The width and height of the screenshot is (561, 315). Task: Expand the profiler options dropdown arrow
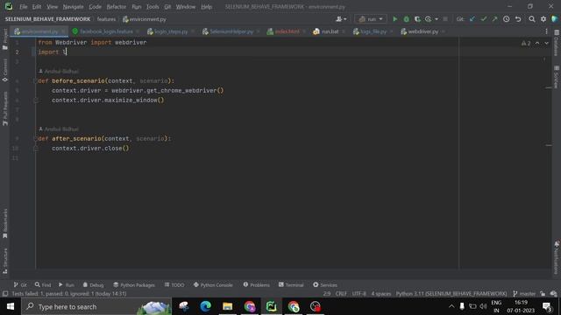pyautogui.click(x=437, y=19)
